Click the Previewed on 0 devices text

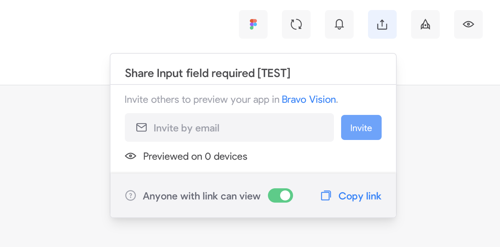[195, 156]
